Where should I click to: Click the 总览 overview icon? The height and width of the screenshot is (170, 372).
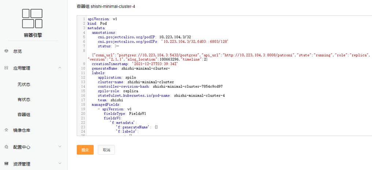point(6,51)
